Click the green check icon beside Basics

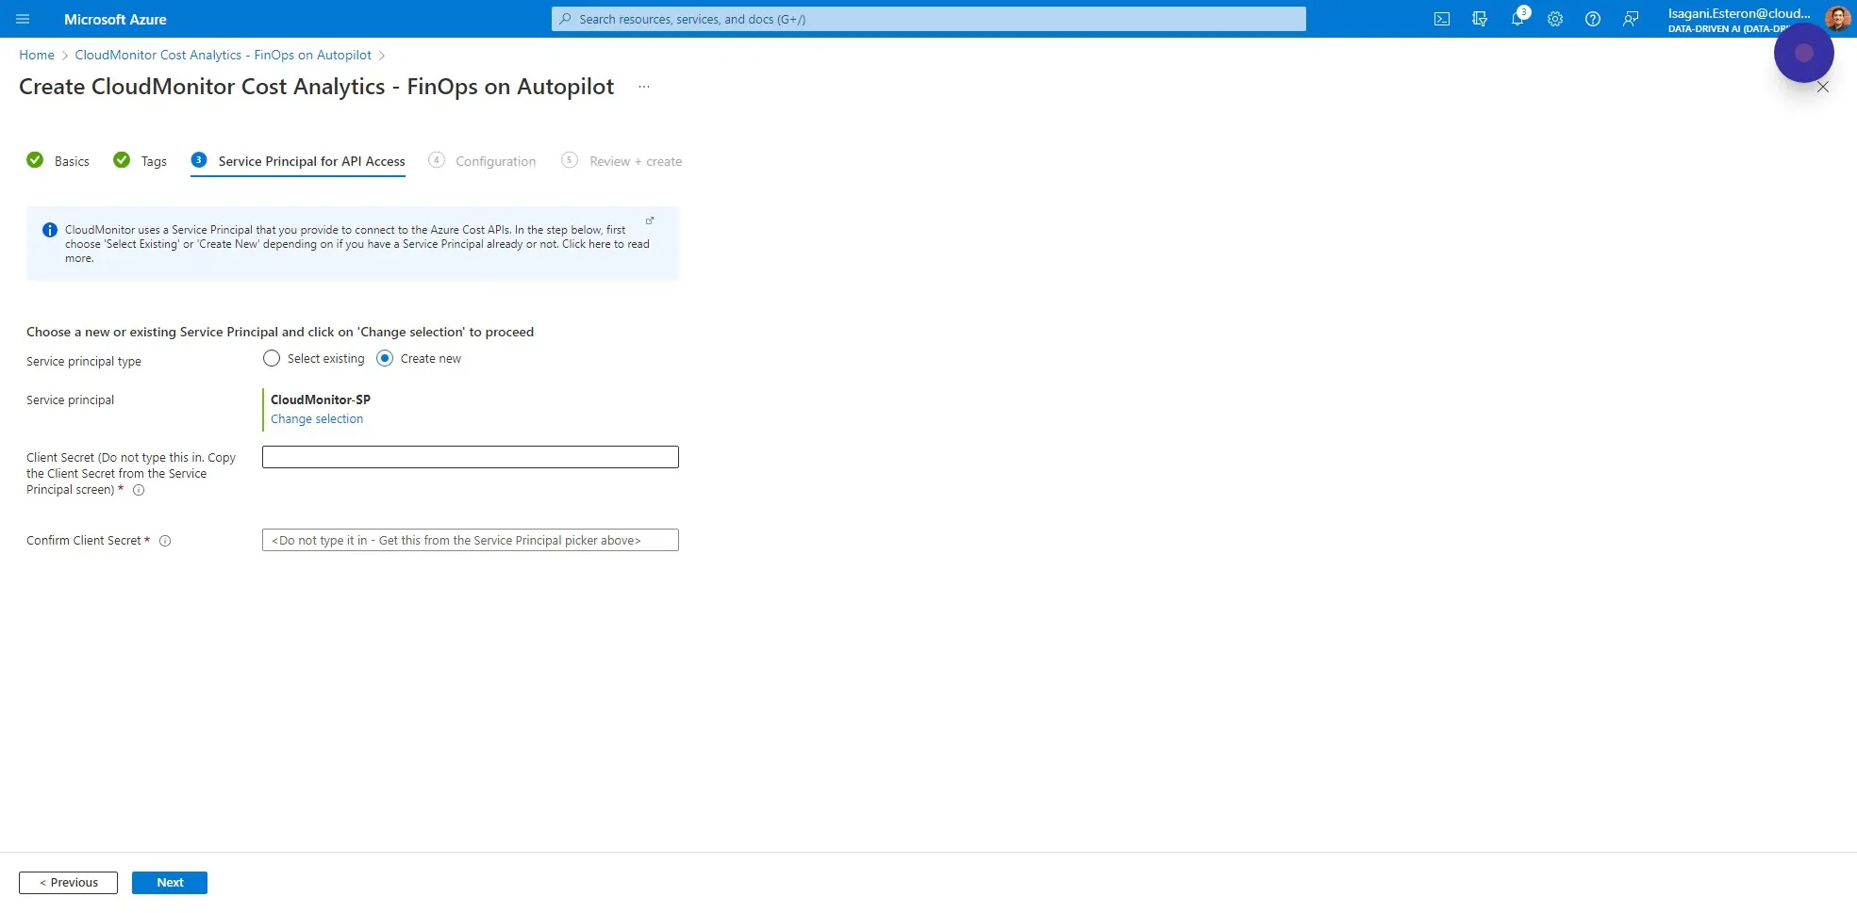[x=35, y=160]
